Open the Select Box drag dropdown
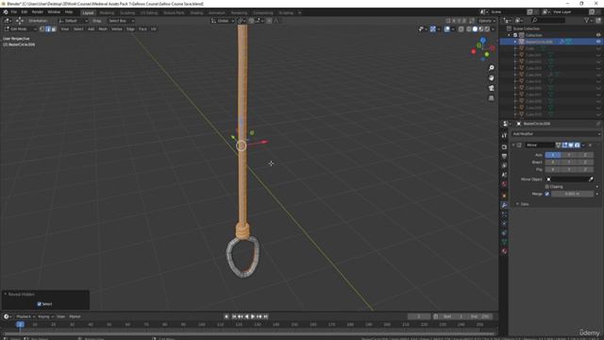 pos(120,21)
